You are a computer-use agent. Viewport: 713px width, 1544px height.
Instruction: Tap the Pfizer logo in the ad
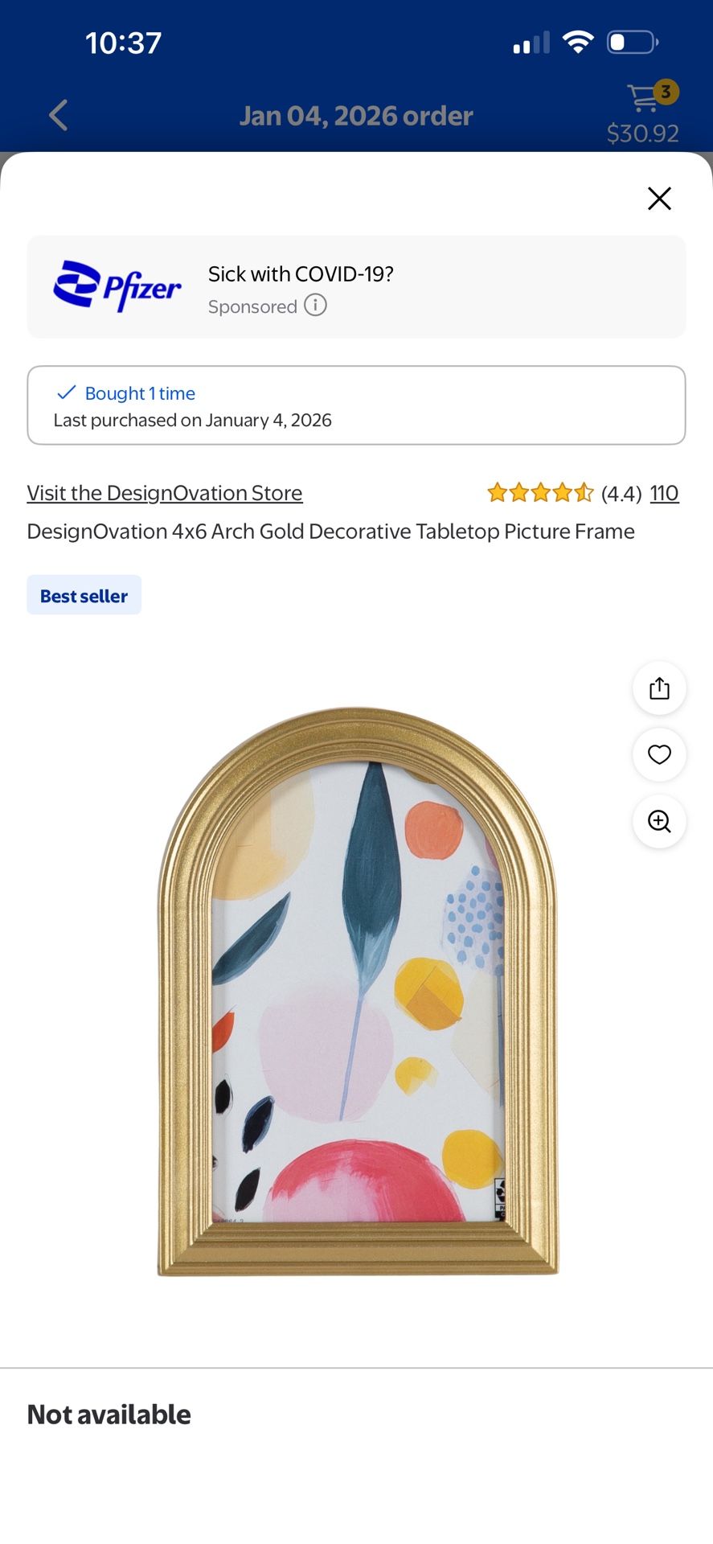(117, 285)
